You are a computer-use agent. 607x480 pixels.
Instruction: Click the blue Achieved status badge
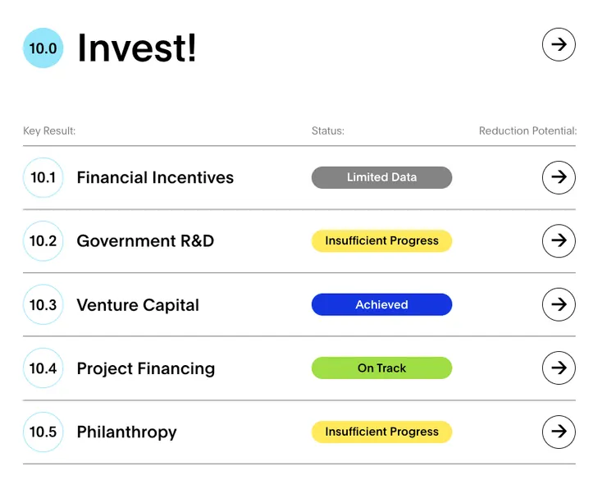pos(381,304)
